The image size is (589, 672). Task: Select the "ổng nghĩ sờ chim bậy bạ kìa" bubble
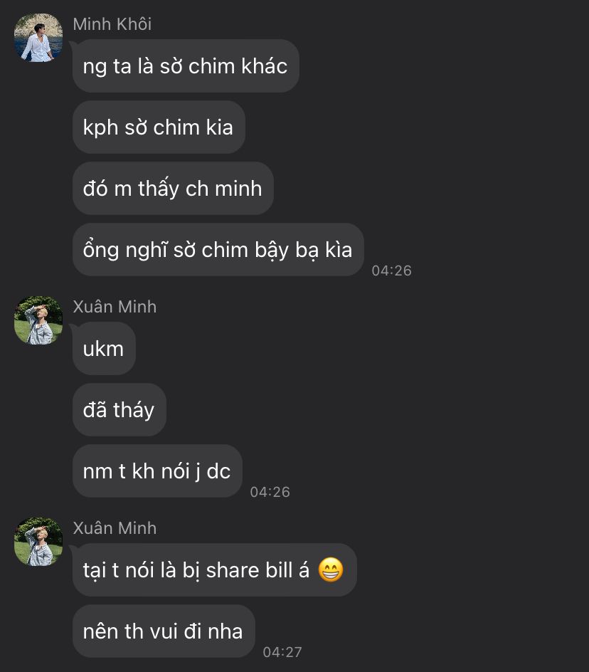(x=218, y=250)
